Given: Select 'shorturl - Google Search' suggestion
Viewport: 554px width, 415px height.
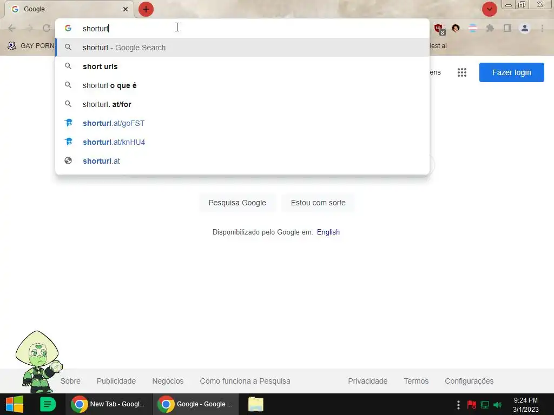Looking at the screenshot, I should click(x=242, y=48).
